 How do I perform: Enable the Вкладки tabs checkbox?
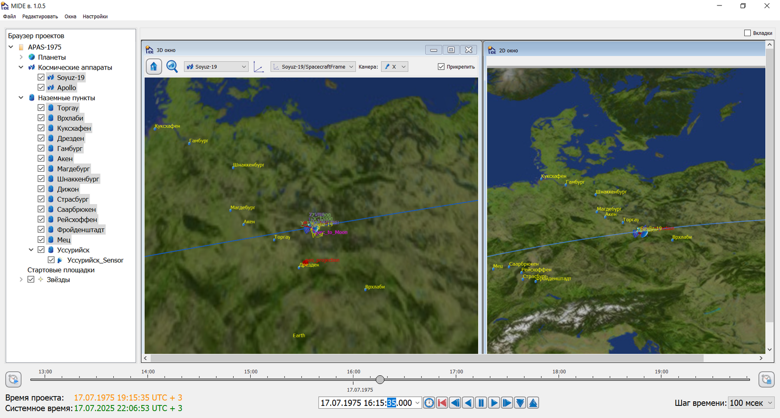(747, 33)
